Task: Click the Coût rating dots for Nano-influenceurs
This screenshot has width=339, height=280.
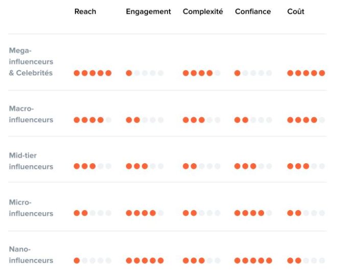Action: pyautogui.click(x=306, y=261)
